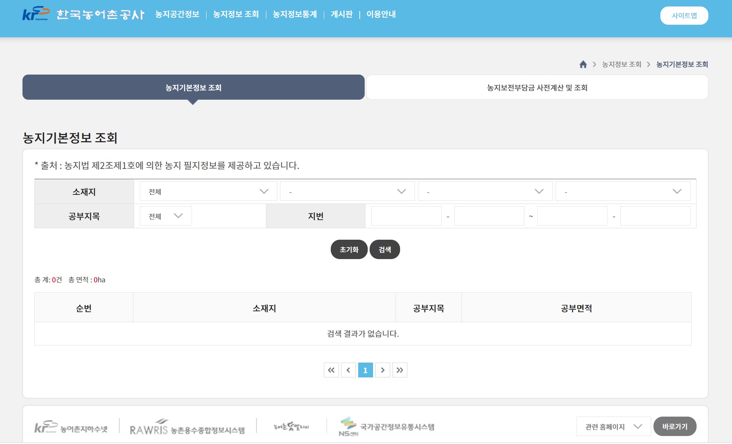Open the 국가공간정보유통시스템 logo link
Screen dimensions: 732x444
386,427
